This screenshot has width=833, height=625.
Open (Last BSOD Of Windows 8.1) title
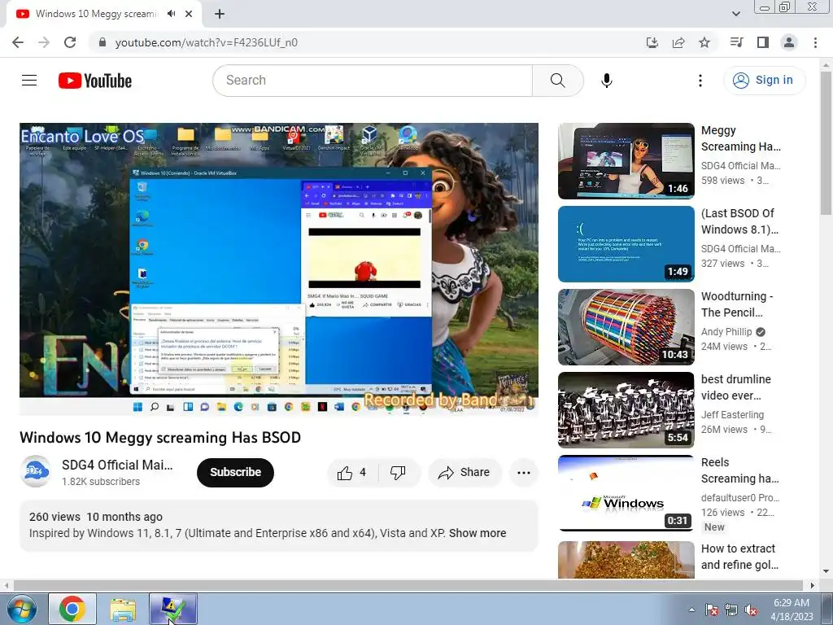[740, 221]
